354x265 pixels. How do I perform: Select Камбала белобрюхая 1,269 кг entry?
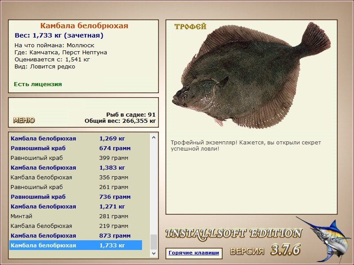click(x=76, y=139)
